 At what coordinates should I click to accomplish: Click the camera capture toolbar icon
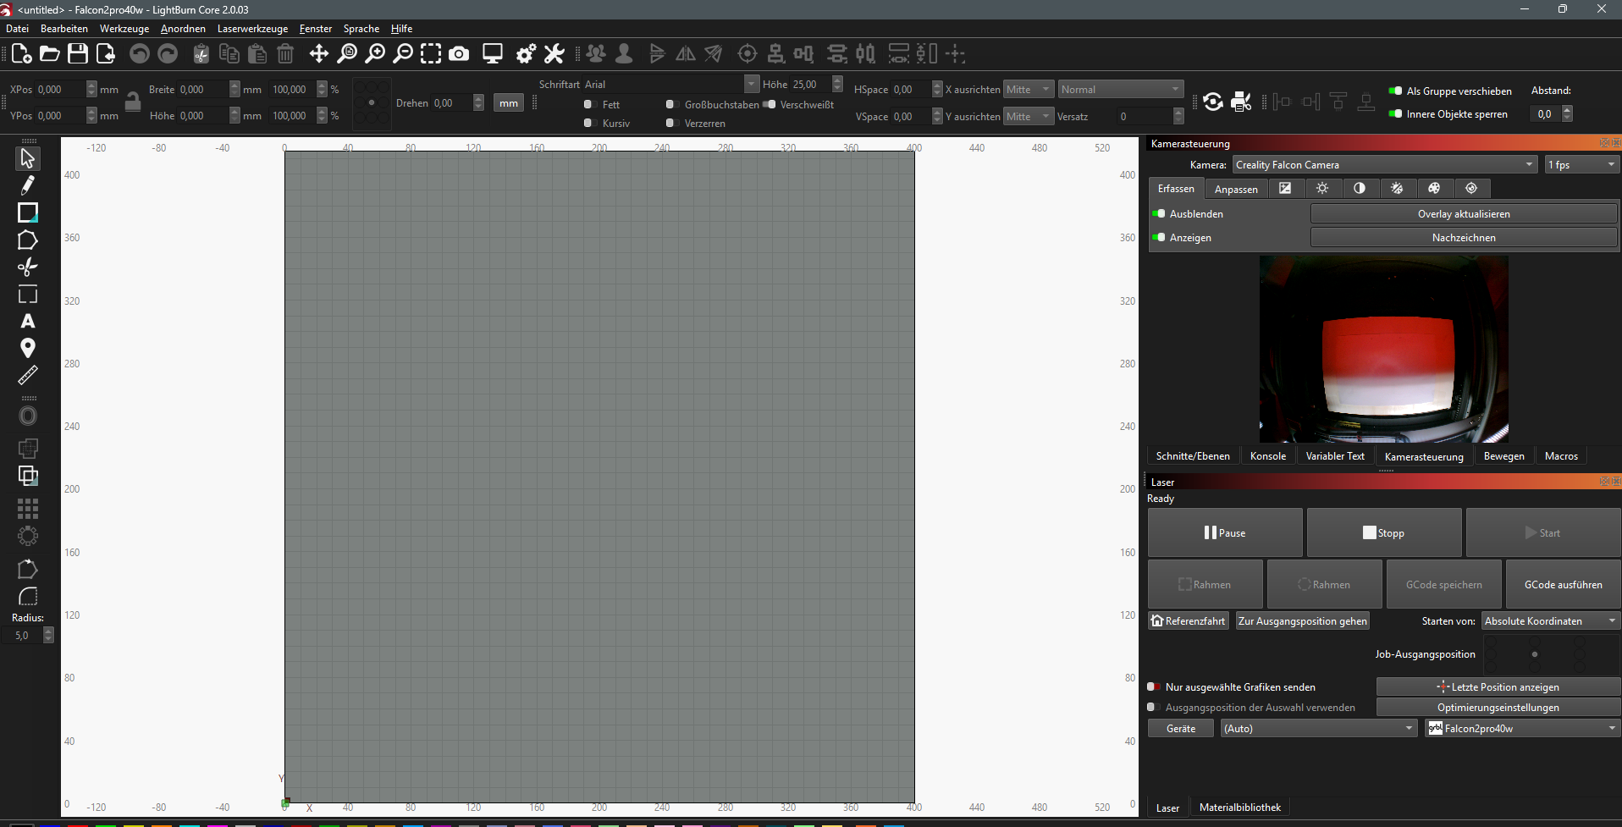pyautogui.click(x=459, y=54)
